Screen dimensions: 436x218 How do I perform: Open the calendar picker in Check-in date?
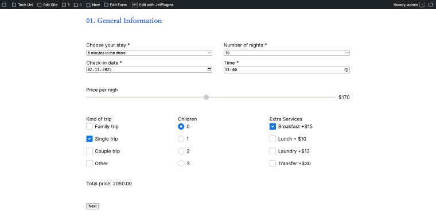click(x=209, y=70)
